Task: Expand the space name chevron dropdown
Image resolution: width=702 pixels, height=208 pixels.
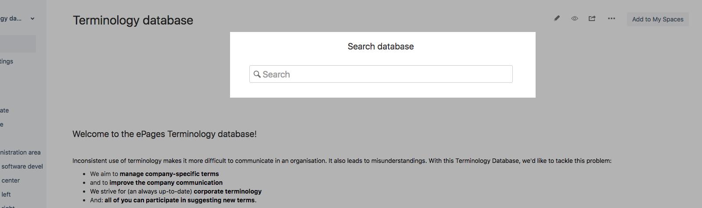Action: 32,18
